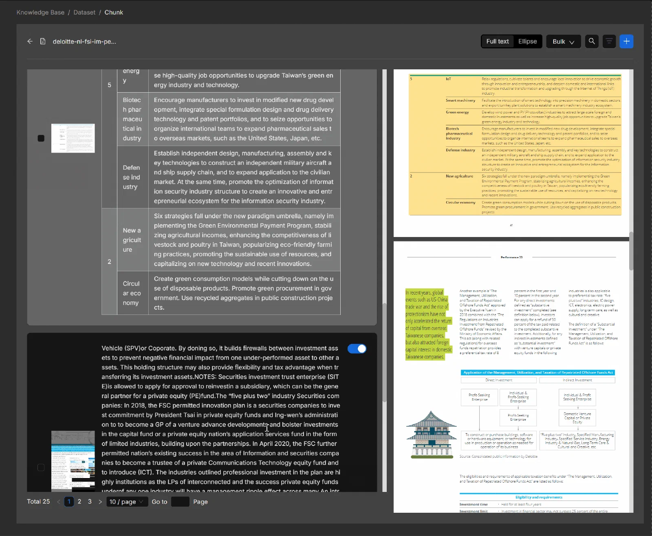Click the 'Direct Investment' PDF diagram label
The height and width of the screenshot is (536, 652).
point(499,380)
